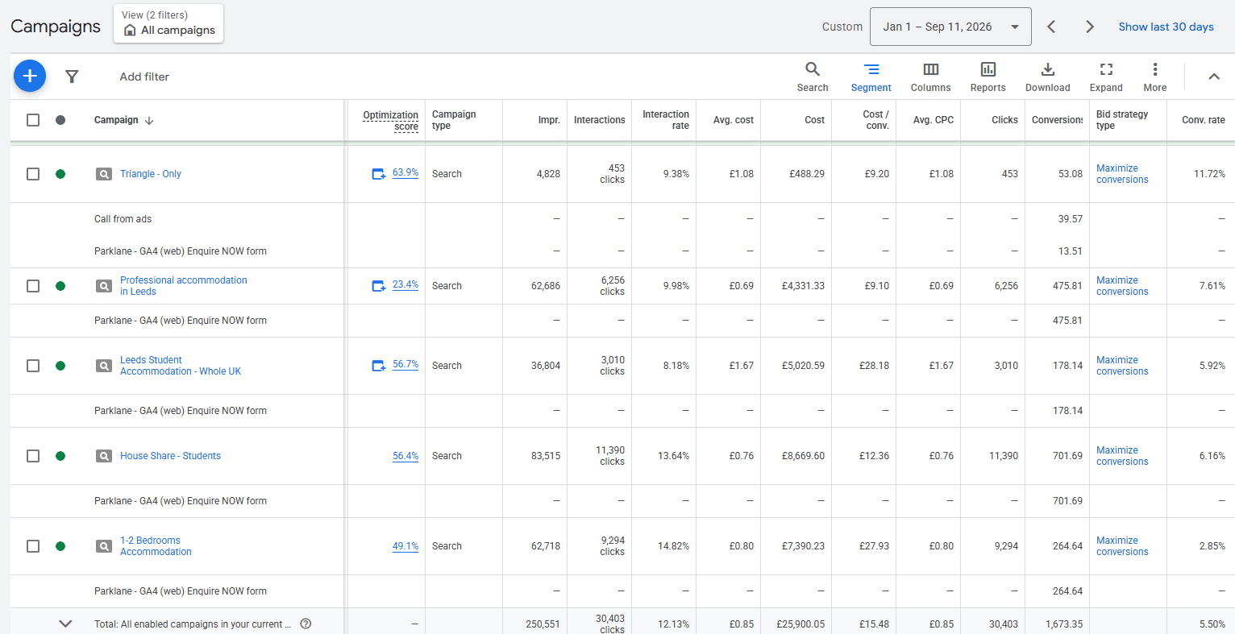Sort by the Campaign column header
The height and width of the screenshot is (634, 1235).
pos(116,120)
